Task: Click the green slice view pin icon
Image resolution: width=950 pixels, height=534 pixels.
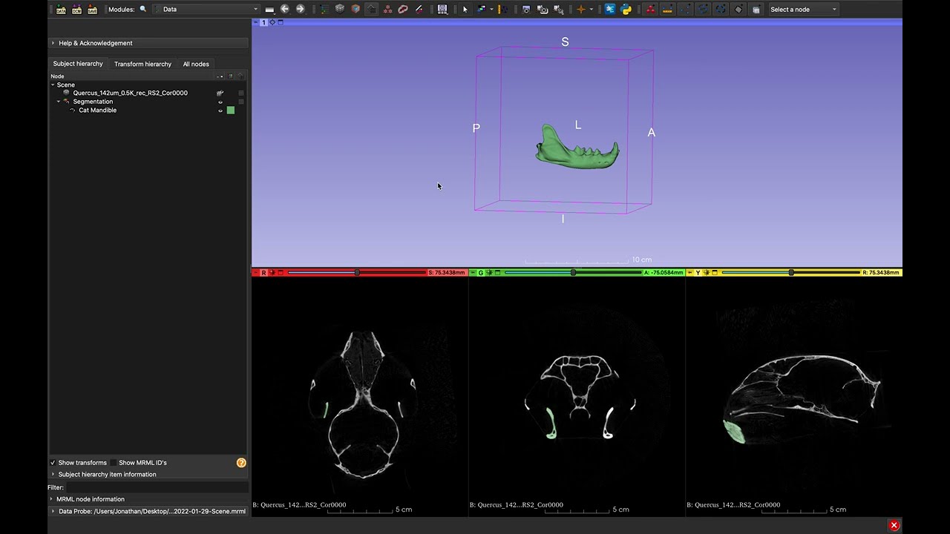Action: point(472,273)
